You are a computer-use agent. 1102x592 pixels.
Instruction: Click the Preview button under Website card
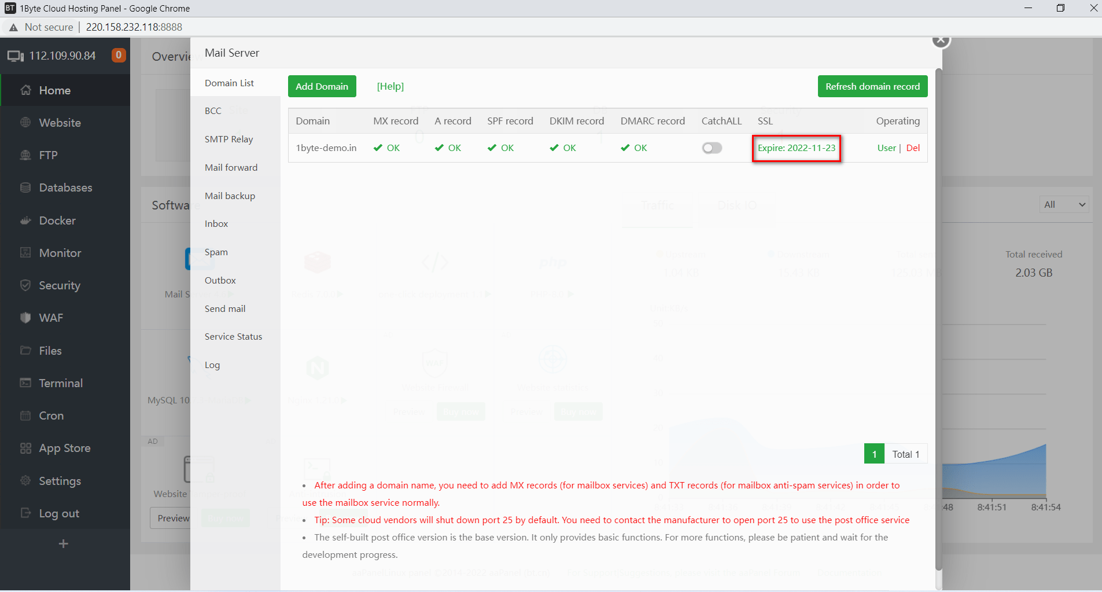click(173, 518)
